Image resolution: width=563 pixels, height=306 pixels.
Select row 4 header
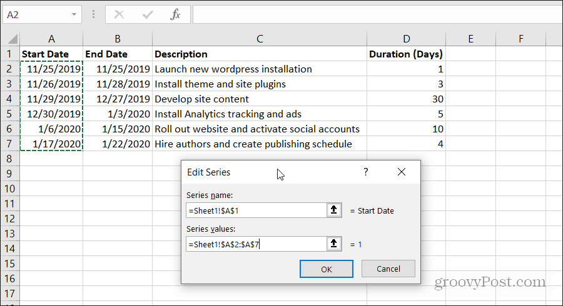pyautogui.click(x=9, y=99)
